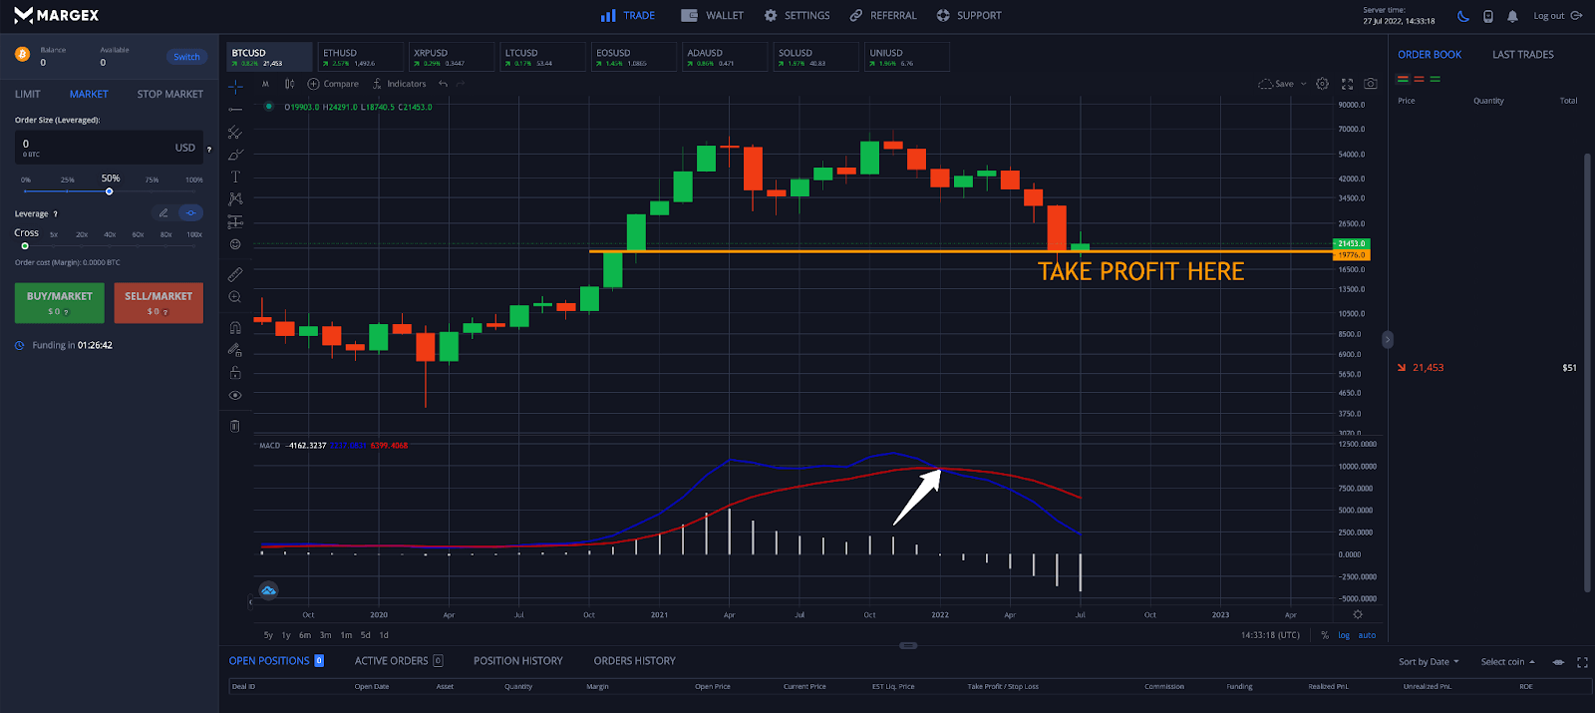Screen dimensions: 1595x713
Task: Click the 50% order size slider handle
Action: pyautogui.click(x=110, y=191)
